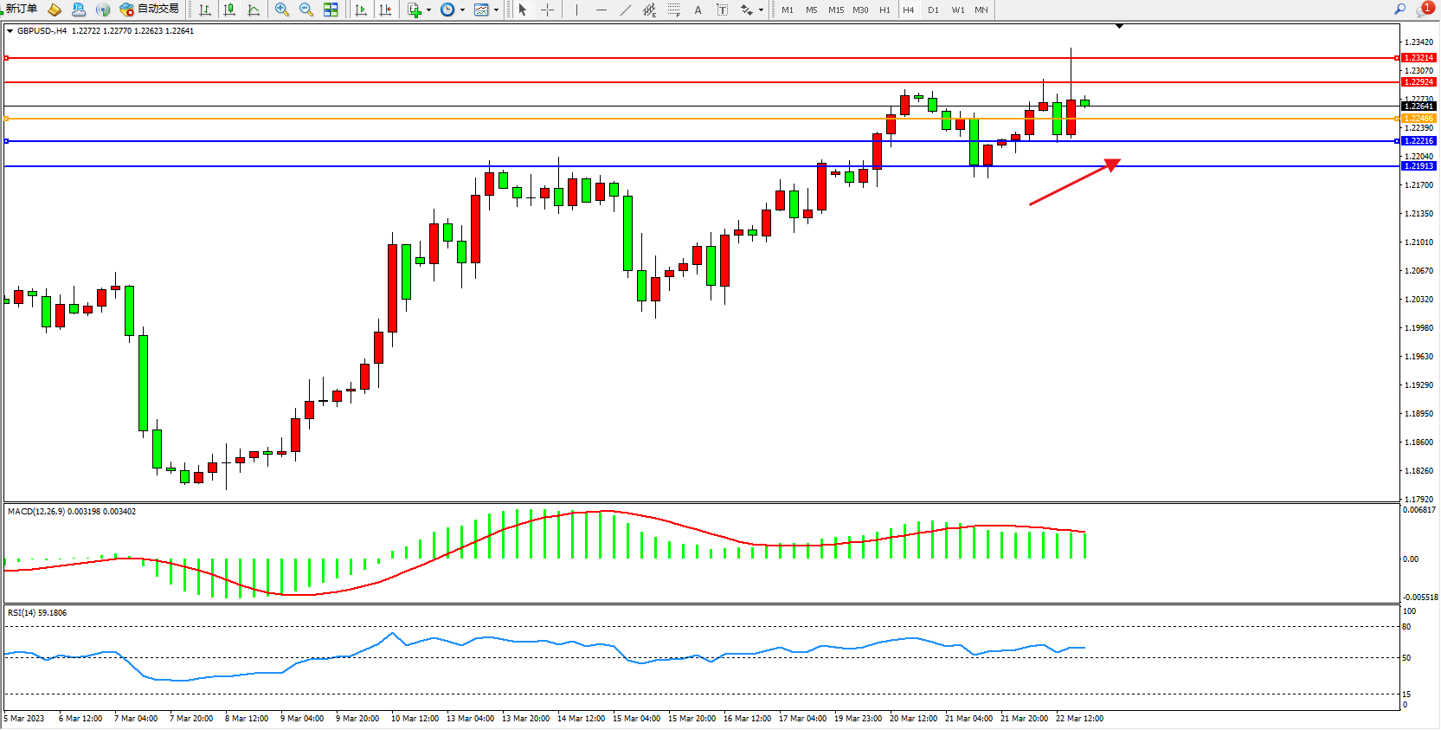Open the indicators list dropdown arrow

(x=428, y=10)
